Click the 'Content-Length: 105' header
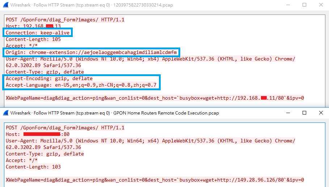The width and height of the screenshot is (329, 187). click(33, 39)
